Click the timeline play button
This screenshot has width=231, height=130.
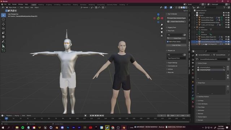point(98,116)
